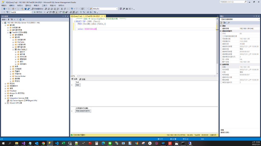Click the Activity Monitor pulse icon in Object Explorer

pos(23,20)
